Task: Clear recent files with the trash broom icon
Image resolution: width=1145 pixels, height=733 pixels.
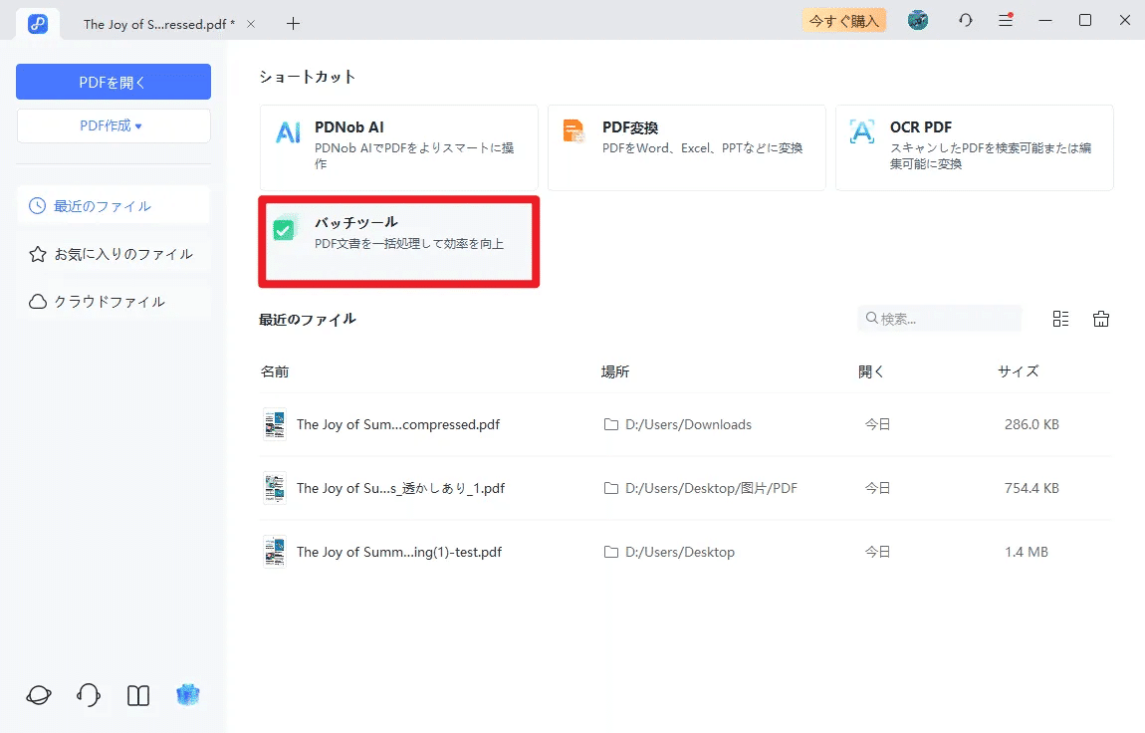Action: click(1100, 318)
